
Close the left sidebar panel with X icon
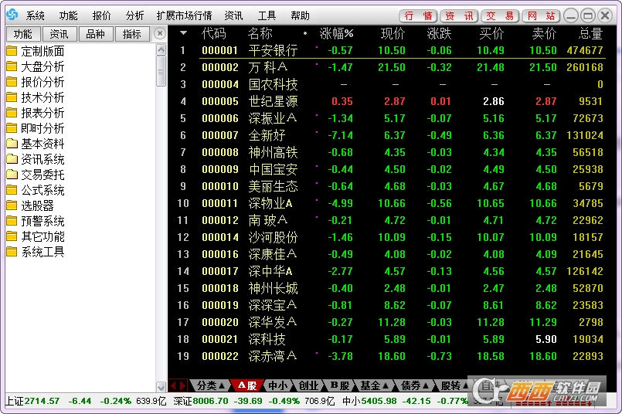pyautogui.click(x=159, y=34)
